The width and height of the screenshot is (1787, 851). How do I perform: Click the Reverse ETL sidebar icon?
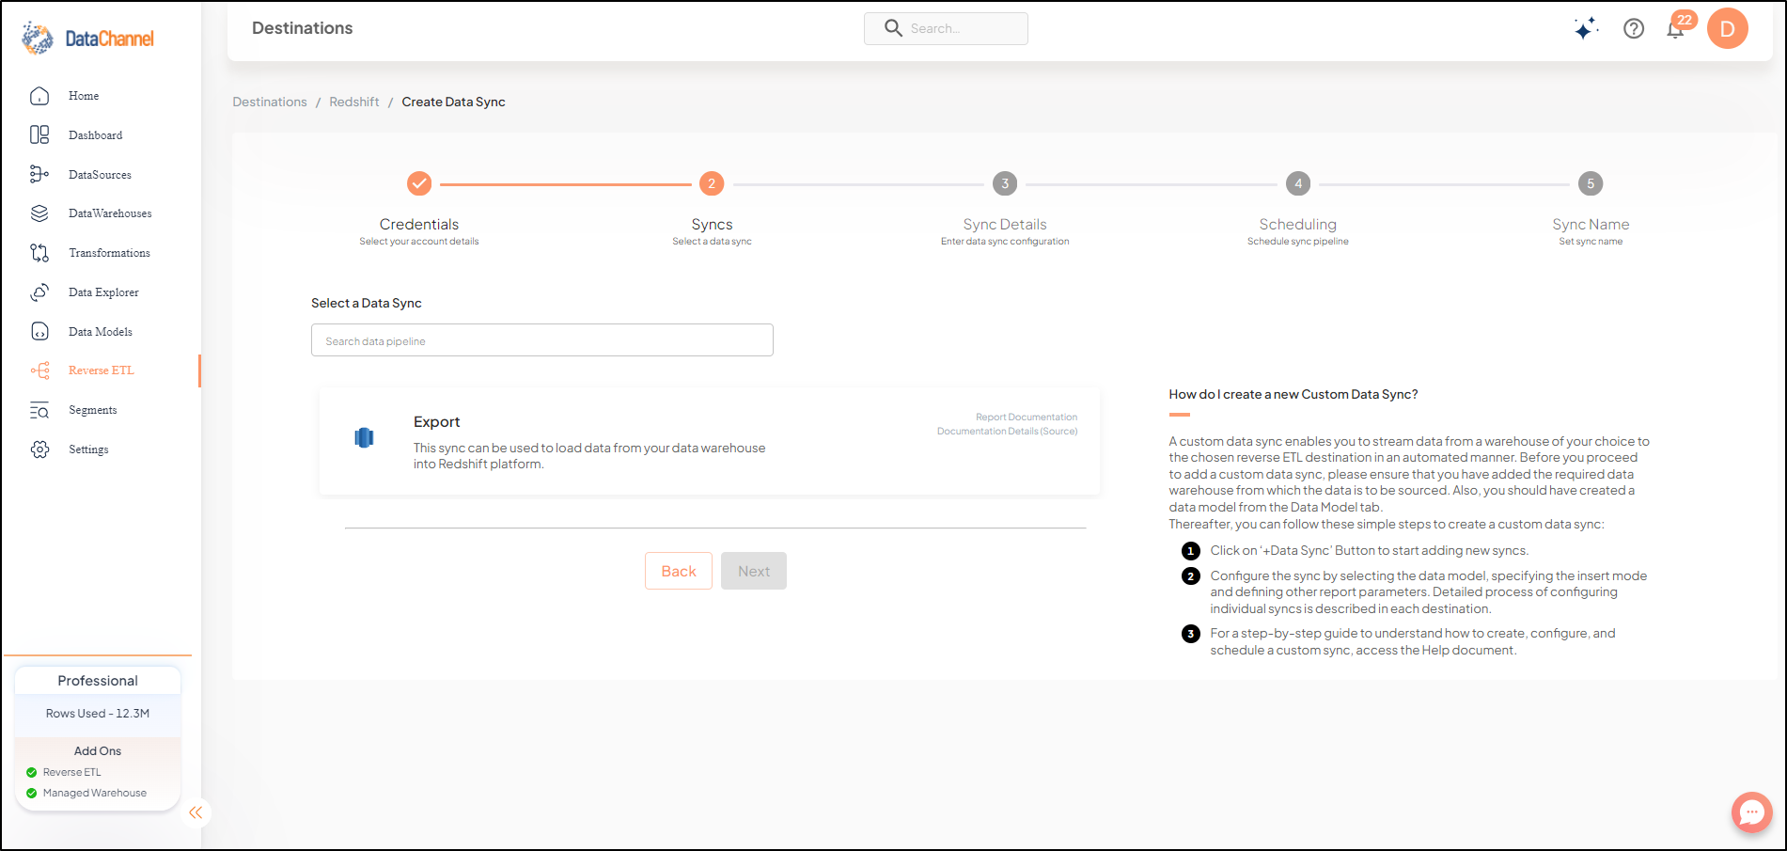(39, 370)
